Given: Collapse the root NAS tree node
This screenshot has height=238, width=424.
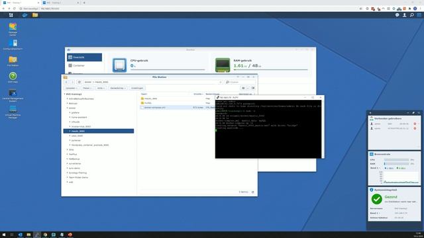Looking at the screenshot, I should pos(65,94).
